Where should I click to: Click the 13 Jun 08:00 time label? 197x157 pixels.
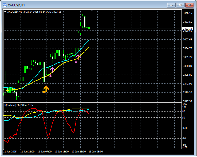click(x=96, y=152)
